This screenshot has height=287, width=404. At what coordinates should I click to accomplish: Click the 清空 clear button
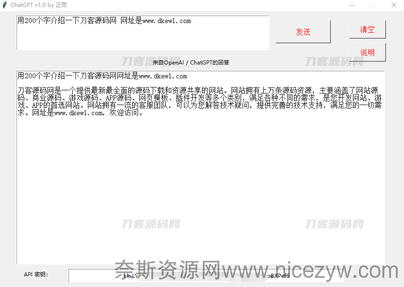coord(367,29)
